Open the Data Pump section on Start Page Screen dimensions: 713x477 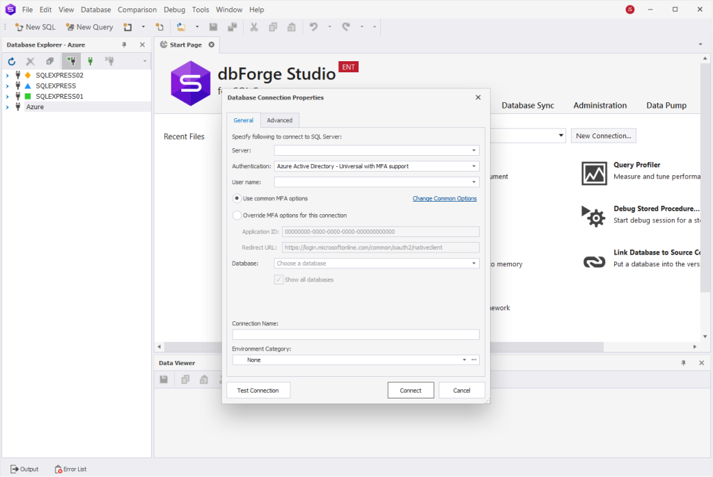point(666,106)
